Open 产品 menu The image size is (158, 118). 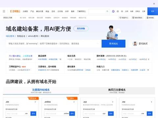pos(32,11)
